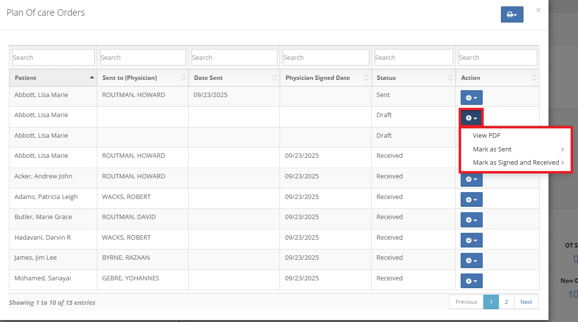Open gear menu for Hadavani, Darvin R
578x322 pixels.
(x=471, y=241)
